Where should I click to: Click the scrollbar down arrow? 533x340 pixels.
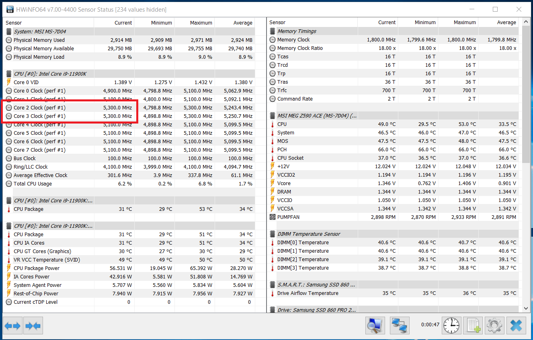tap(526, 308)
